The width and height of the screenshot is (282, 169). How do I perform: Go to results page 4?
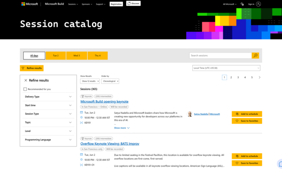(245, 77)
